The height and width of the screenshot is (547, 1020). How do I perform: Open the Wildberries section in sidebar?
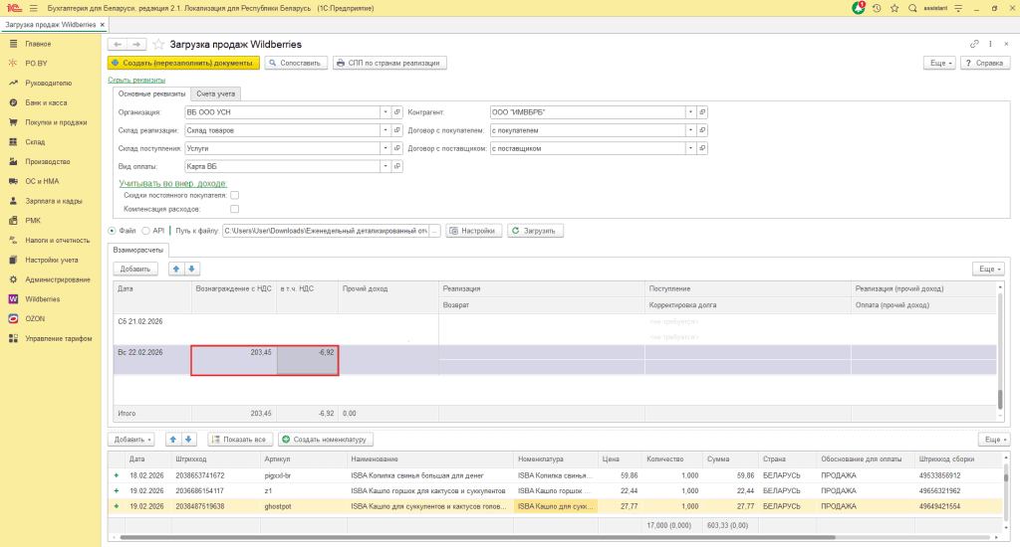click(42, 298)
